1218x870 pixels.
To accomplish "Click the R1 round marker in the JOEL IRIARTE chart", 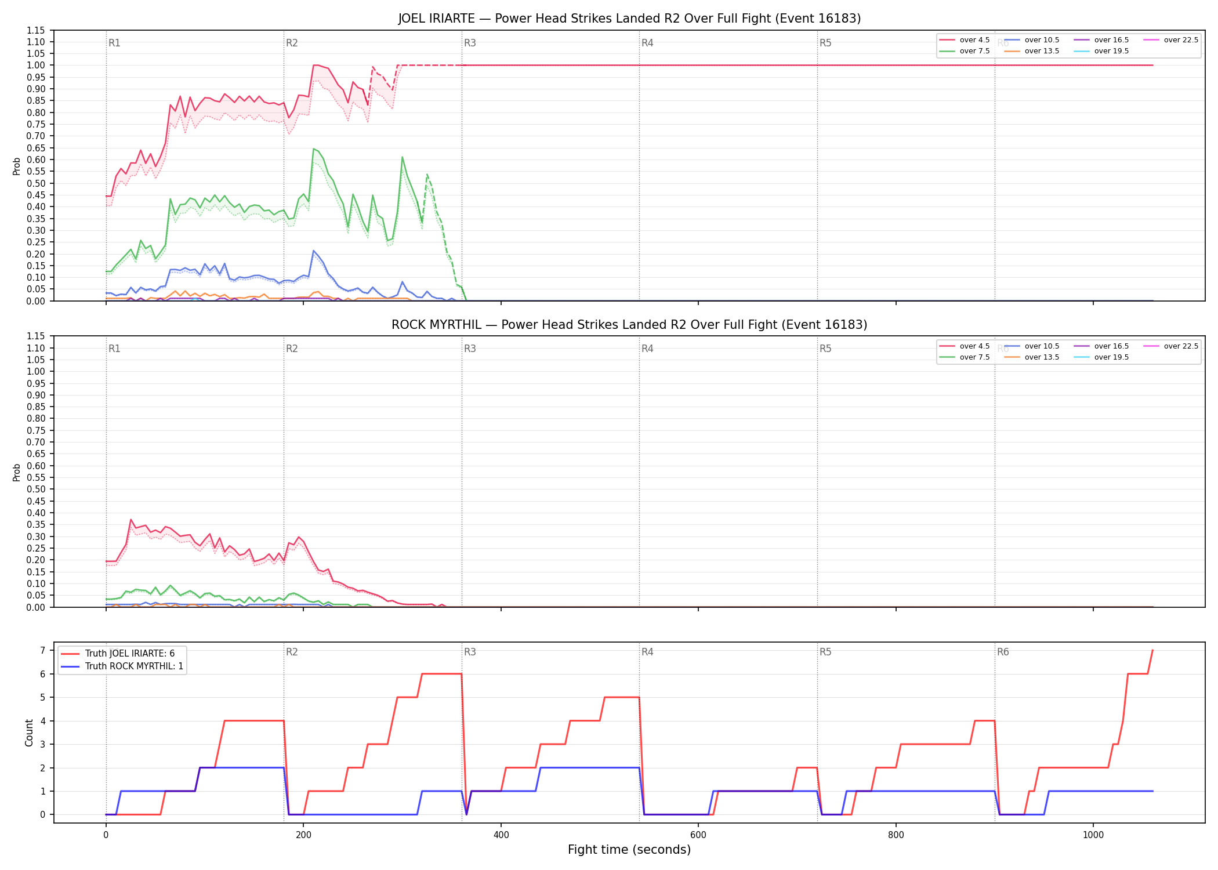I will [114, 43].
